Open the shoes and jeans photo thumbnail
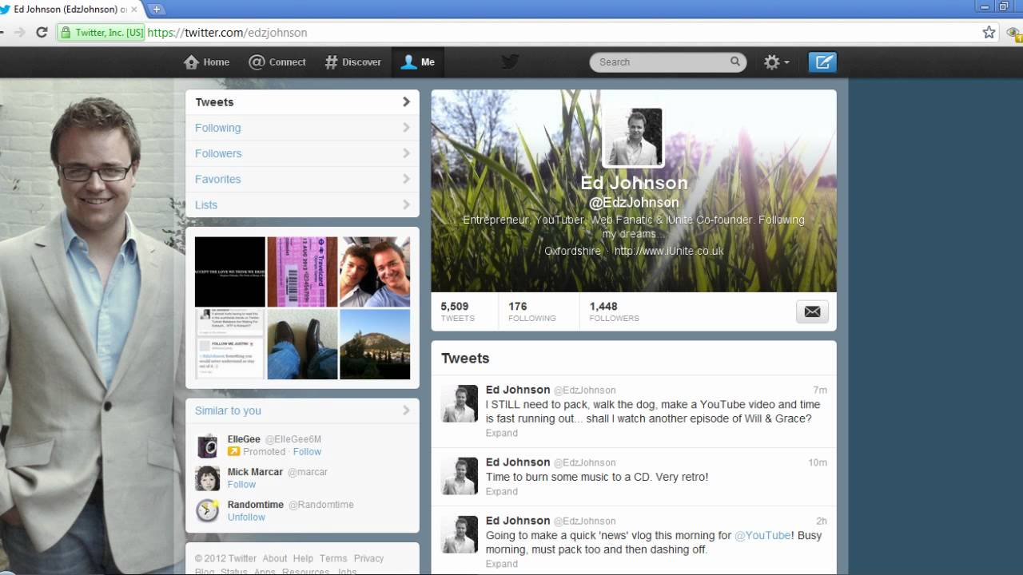The width and height of the screenshot is (1023, 575). coord(302,344)
